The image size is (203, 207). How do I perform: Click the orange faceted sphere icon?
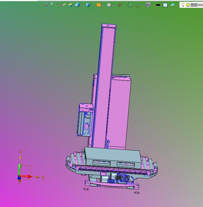click(x=99, y=5)
